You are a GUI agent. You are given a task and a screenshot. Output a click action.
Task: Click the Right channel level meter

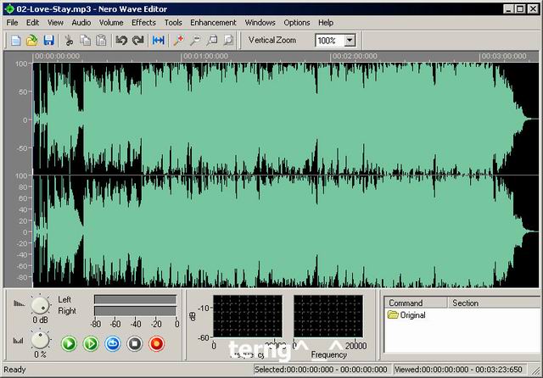[x=135, y=311]
